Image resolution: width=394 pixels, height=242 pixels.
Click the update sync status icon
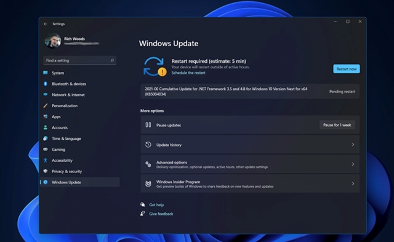click(155, 67)
